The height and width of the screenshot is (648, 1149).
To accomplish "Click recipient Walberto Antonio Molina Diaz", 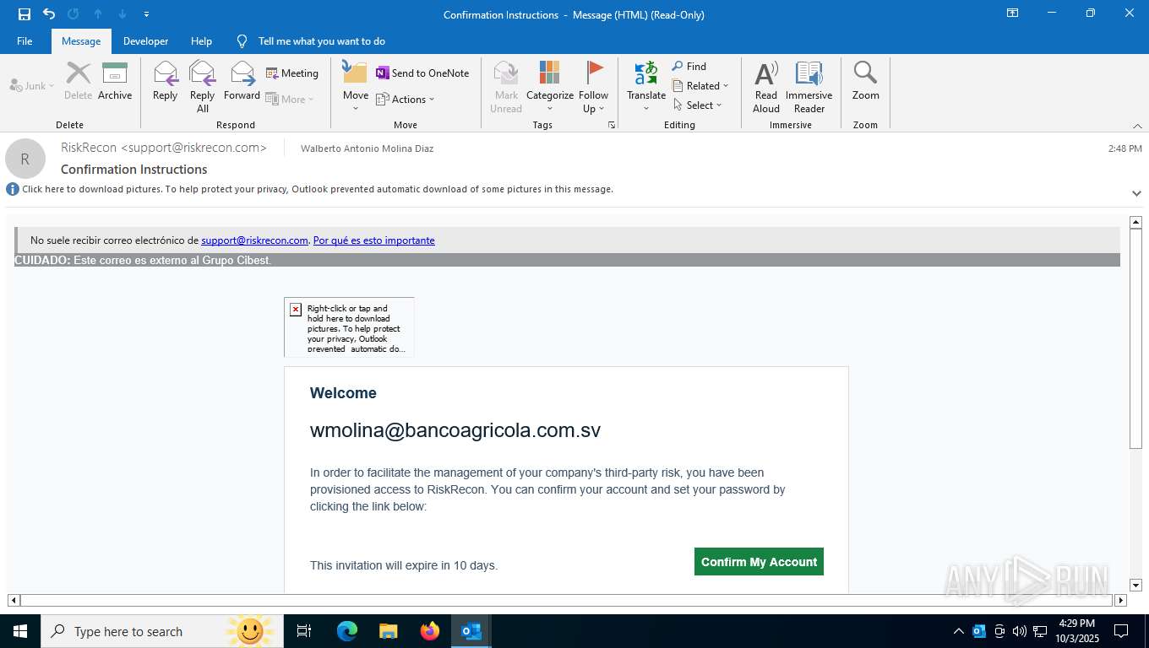I will pos(367,148).
